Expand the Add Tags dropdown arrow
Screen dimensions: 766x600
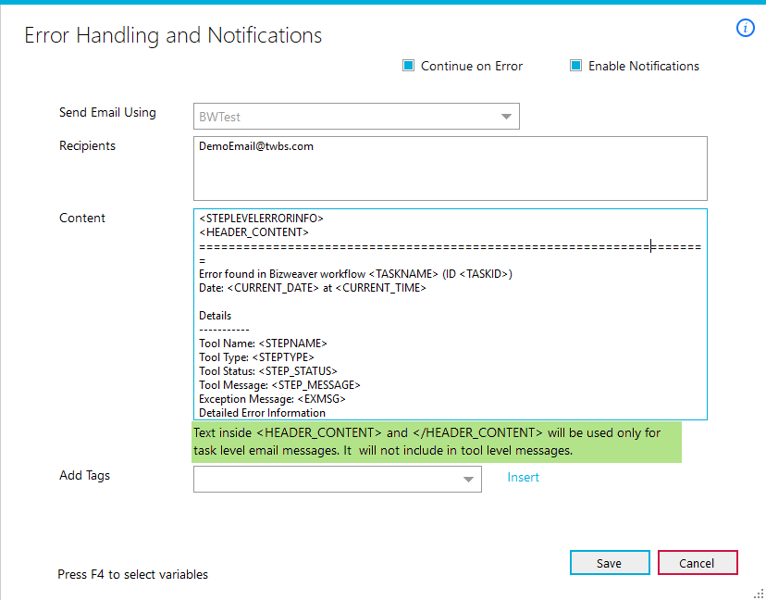pyautogui.click(x=468, y=480)
